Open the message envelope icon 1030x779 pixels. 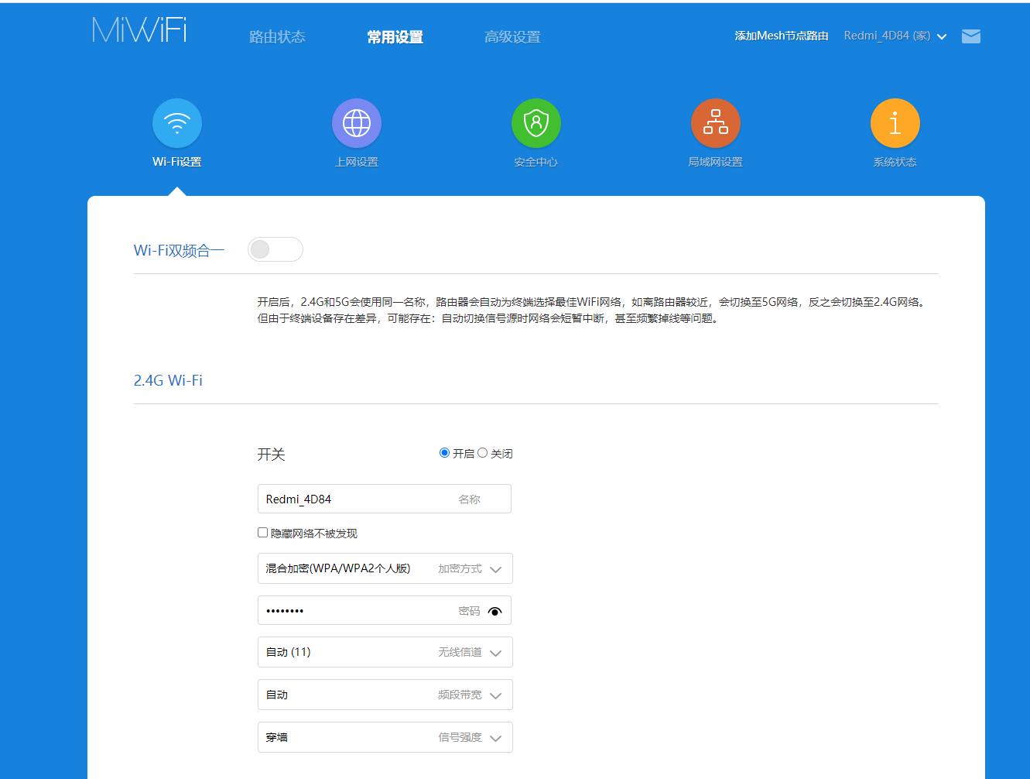coord(971,36)
